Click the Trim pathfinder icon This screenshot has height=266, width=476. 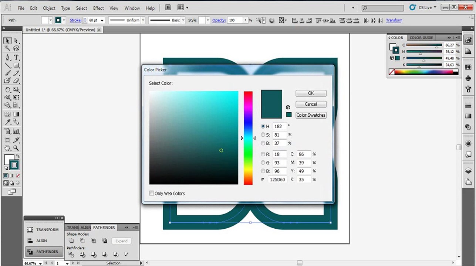[x=82, y=255]
